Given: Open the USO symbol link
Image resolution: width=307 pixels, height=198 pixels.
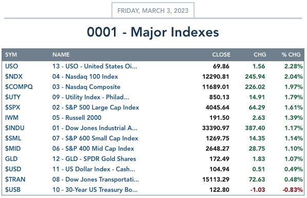Looking at the screenshot, I should 12,66.
